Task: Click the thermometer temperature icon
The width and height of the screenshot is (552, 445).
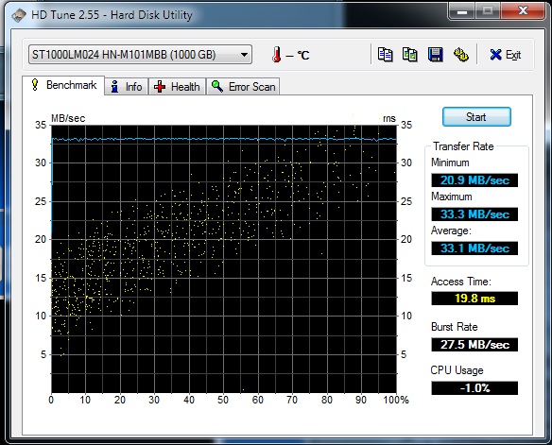Action: pos(277,55)
